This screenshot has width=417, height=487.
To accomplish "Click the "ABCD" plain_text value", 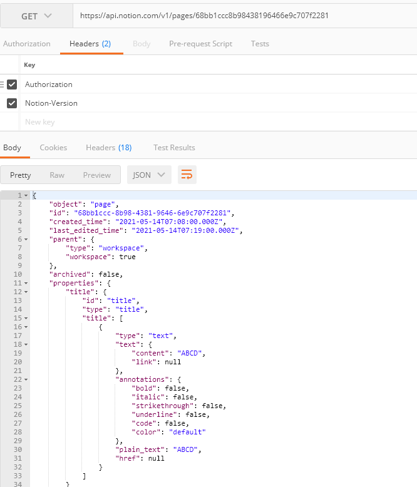I will click(x=185, y=449).
